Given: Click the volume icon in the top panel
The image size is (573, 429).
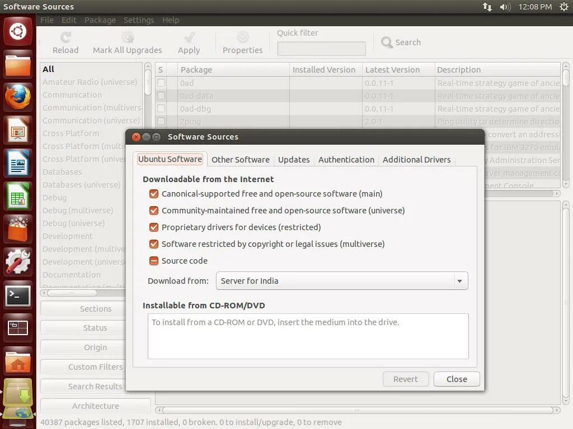Looking at the screenshot, I should 505,7.
